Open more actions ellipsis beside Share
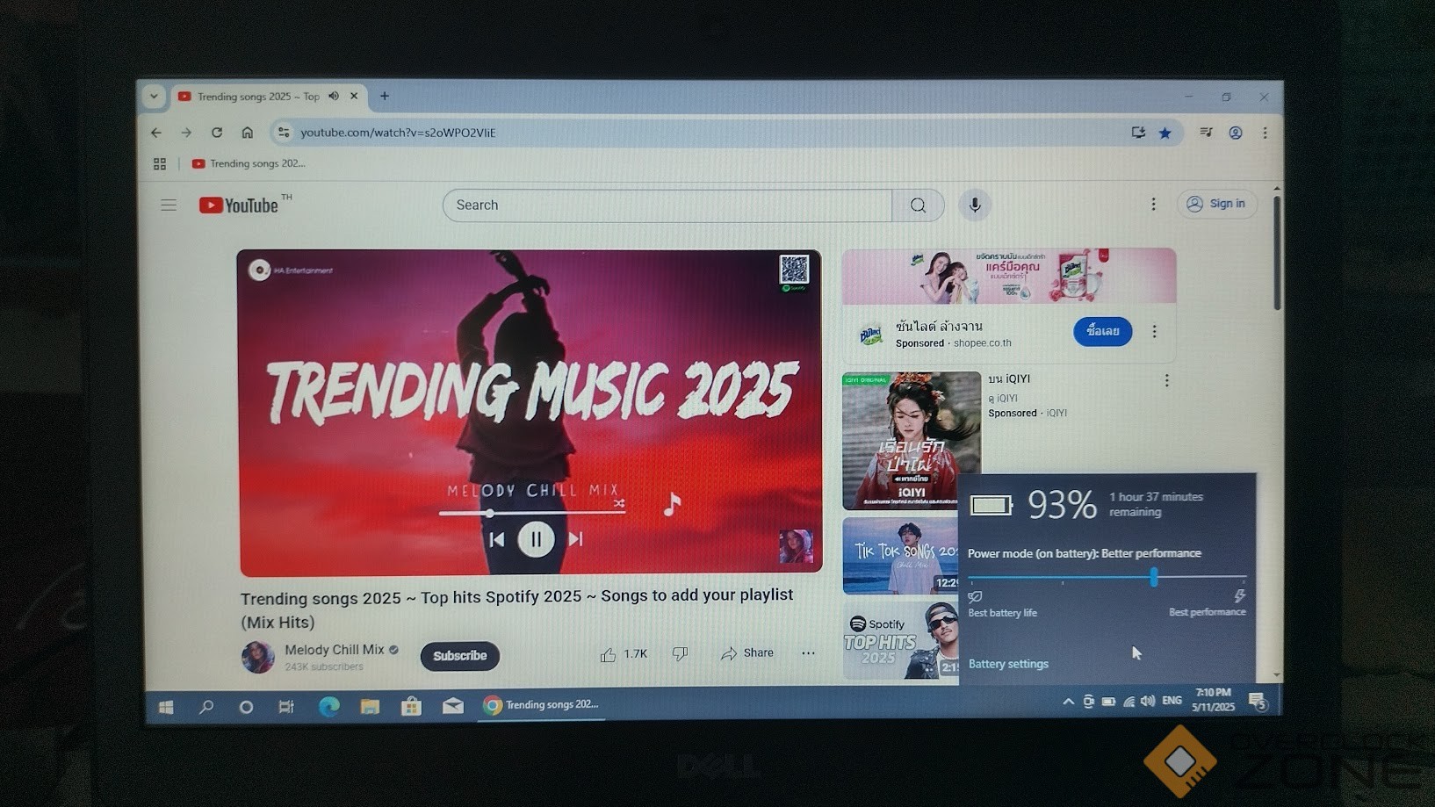1435x807 pixels. (808, 652)
